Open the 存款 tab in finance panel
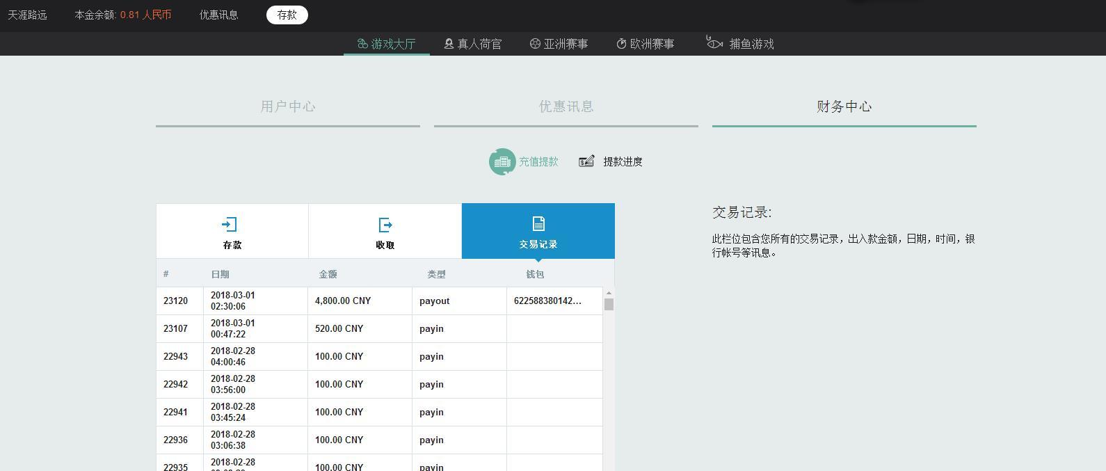1106x471 pixels. (x=232, y=231)
